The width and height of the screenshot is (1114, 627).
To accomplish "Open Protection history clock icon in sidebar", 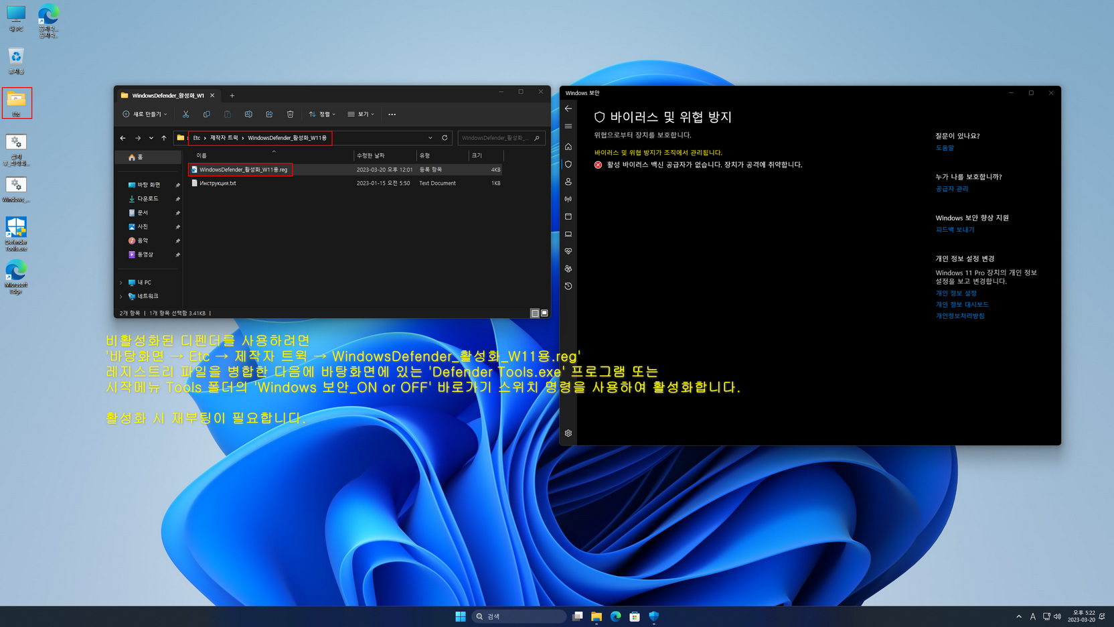I will pyautogui.click(x=568, y=286).
